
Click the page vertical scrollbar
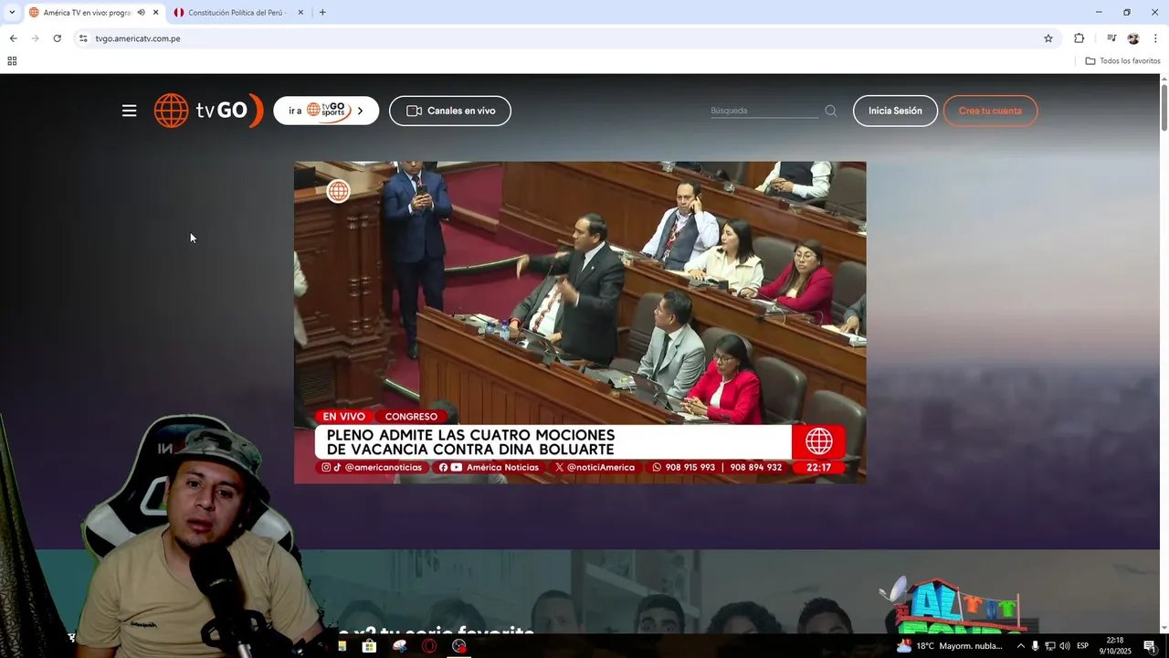pos(1164,110)
